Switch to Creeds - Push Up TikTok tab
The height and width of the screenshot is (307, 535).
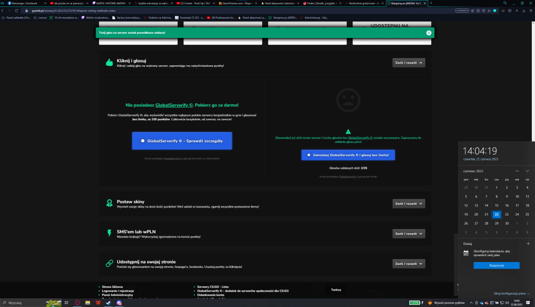click(x=195, y=3)
